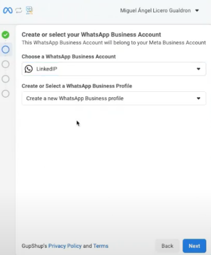Click the blue Next button
211x255 pixels.
pyautogui.click(x=194, y=246)
